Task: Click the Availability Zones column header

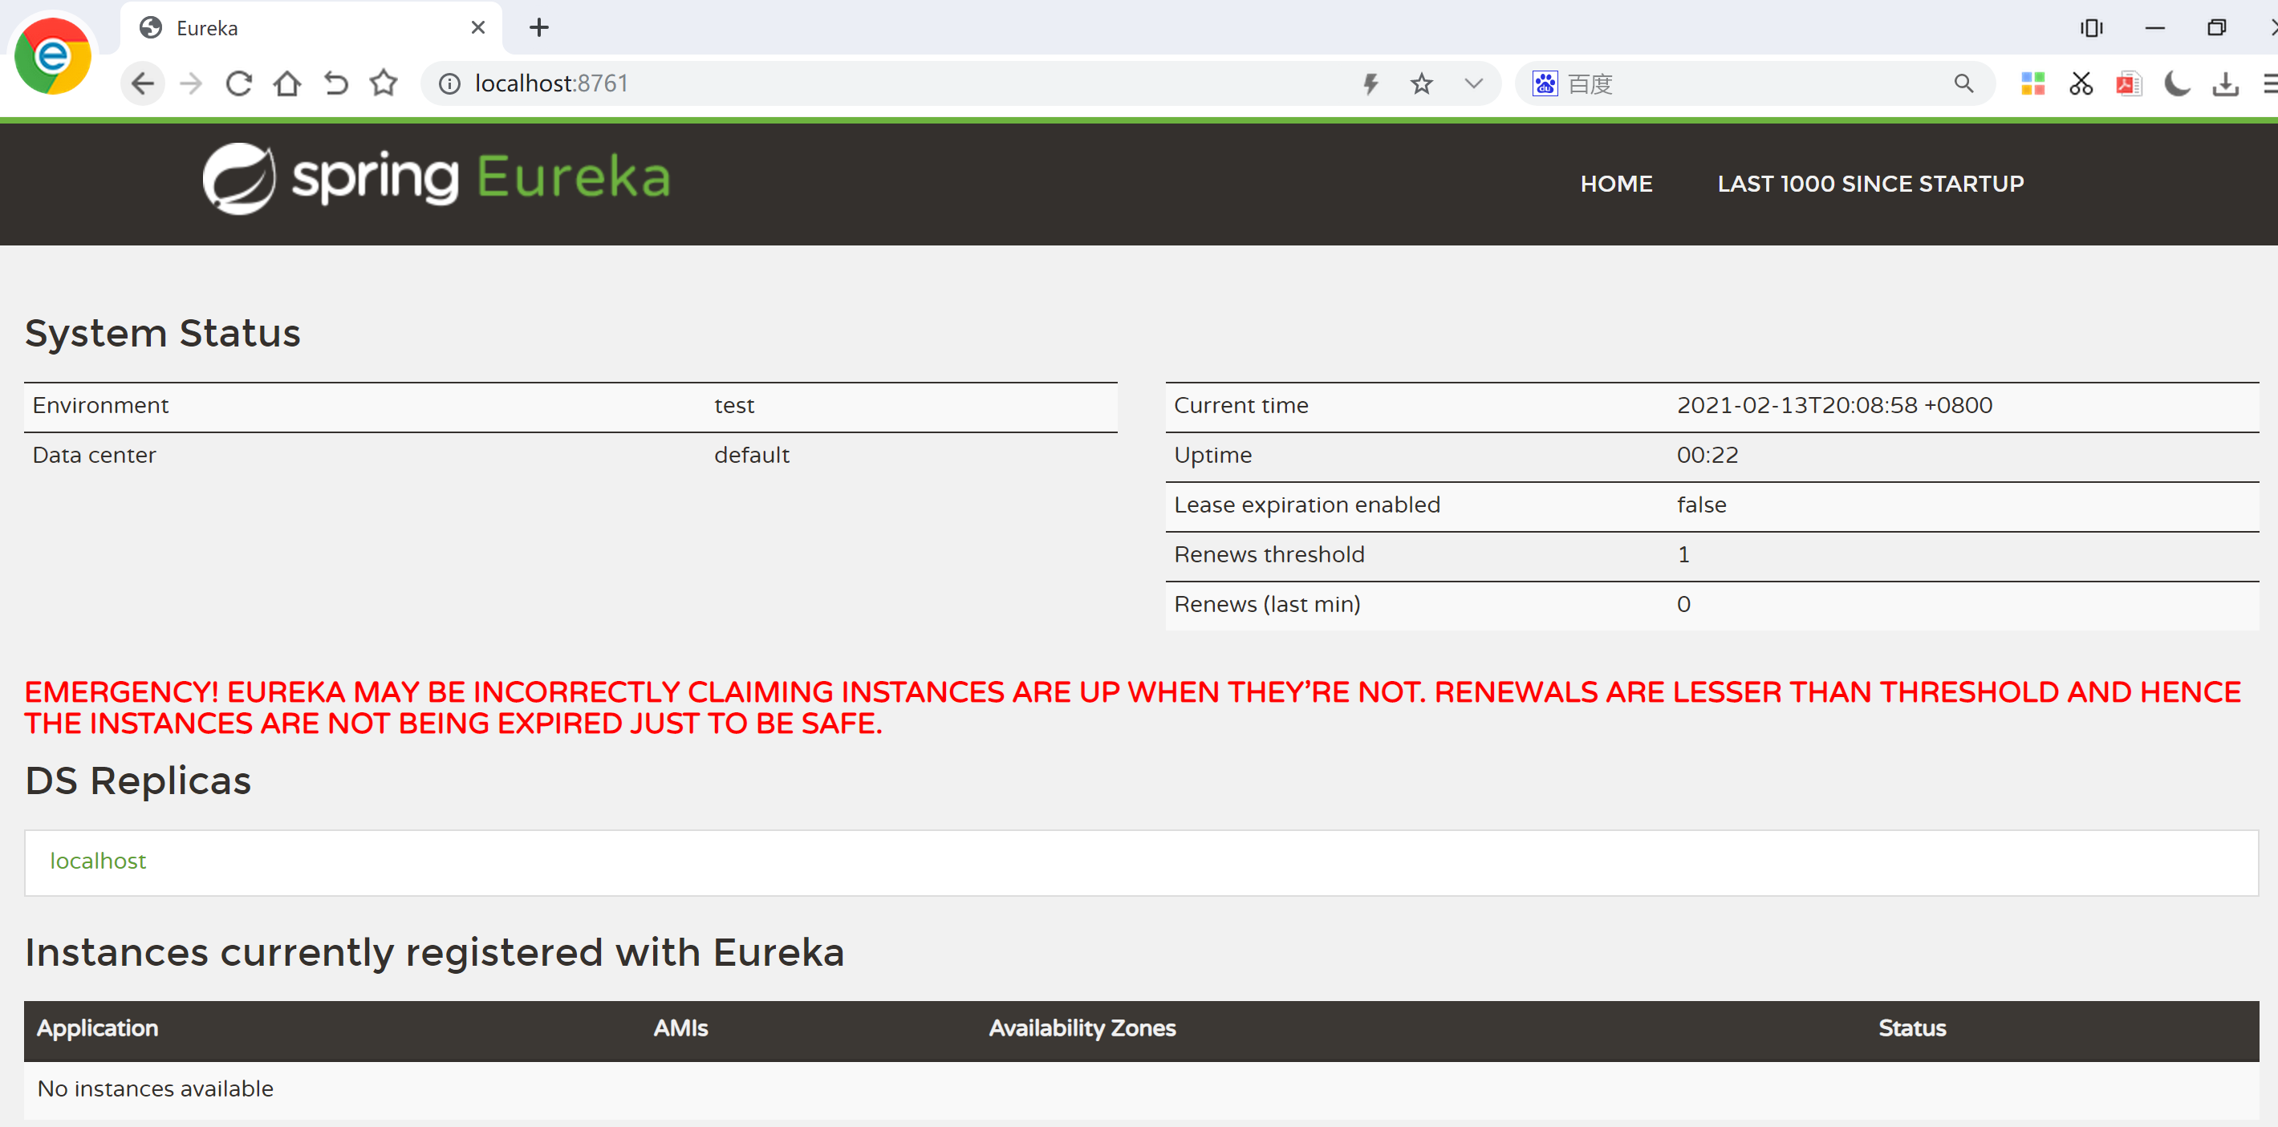Action: tap(1082, 1028)
